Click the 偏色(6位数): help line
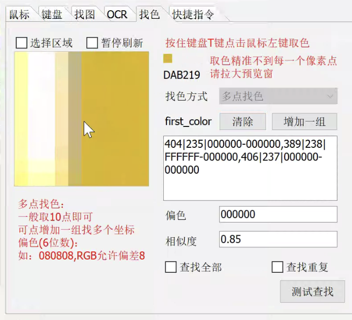The width and height of the screenshot is (352, 320). 48,243
